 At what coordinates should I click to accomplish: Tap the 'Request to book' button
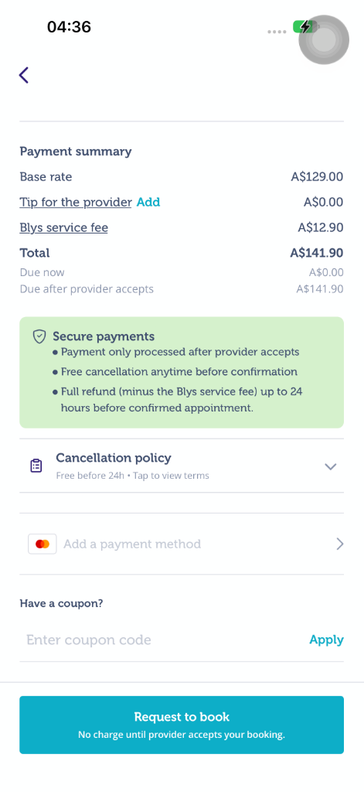pos(182,725)
